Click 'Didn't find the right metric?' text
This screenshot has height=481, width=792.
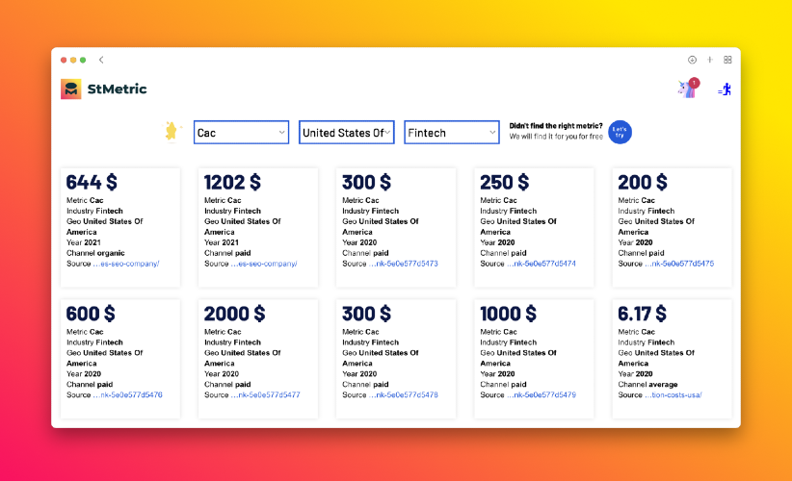click(x=556, y=126)
